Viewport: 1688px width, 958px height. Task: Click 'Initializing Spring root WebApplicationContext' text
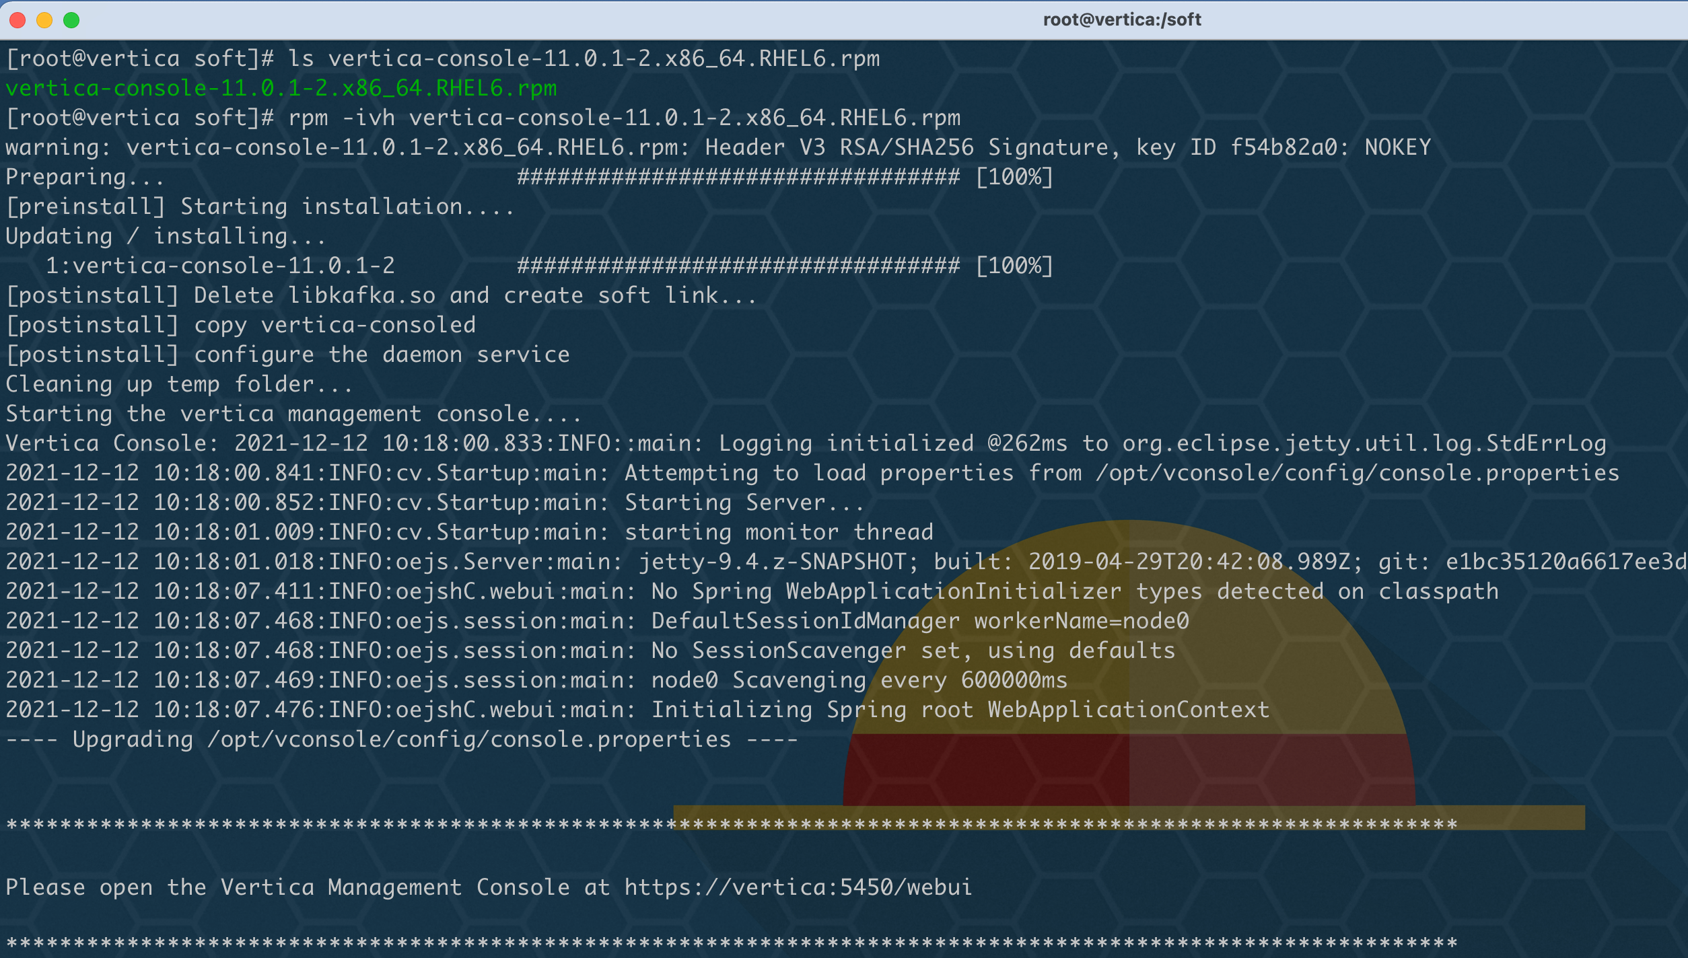point(960,710)
